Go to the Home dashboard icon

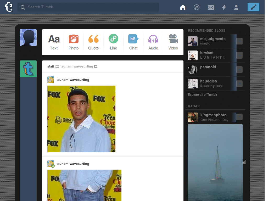pos(183,7)
